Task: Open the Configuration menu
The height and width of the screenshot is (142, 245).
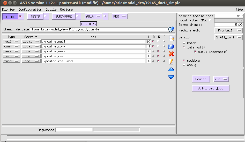Action: (30, 10)
